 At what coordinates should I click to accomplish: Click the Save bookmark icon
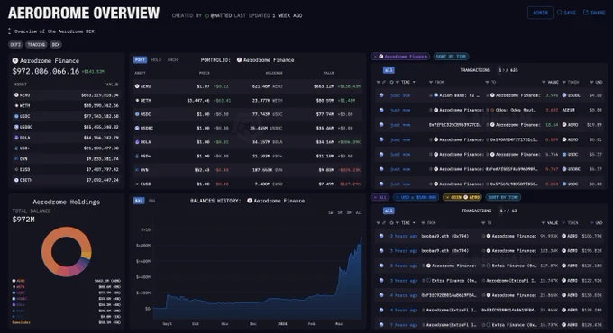(x=560, y=13)
